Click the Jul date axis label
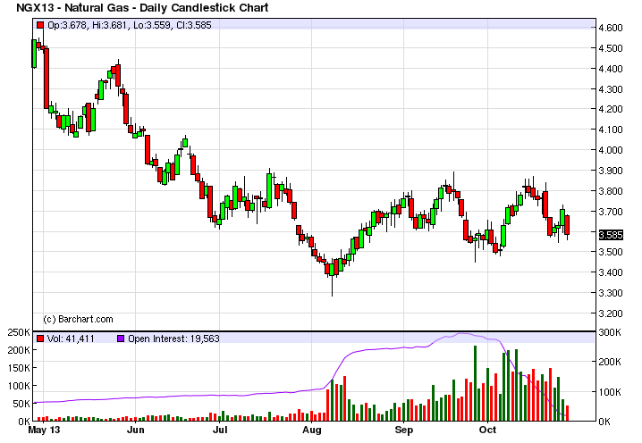642x443 pixels. (x=220, y=430)
